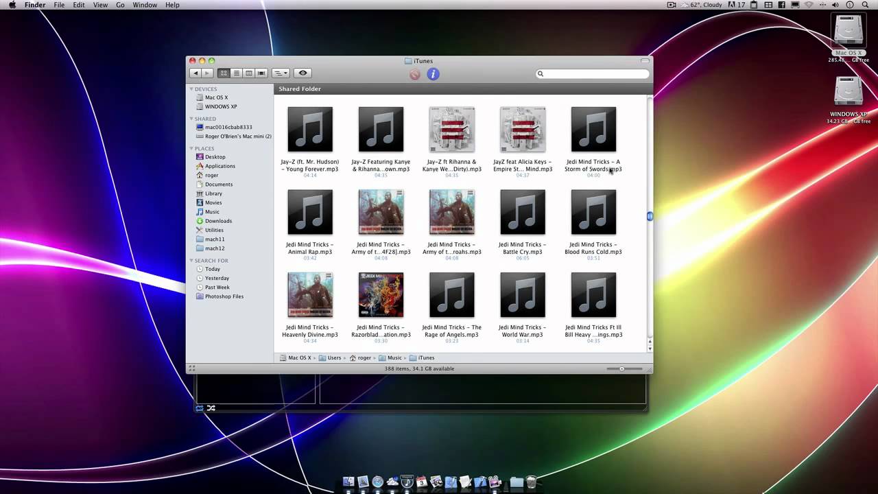Collapse the SEARCH FOR sidebar section
The width and height of the screenshot is (878, 494).
tap(192, 261)
